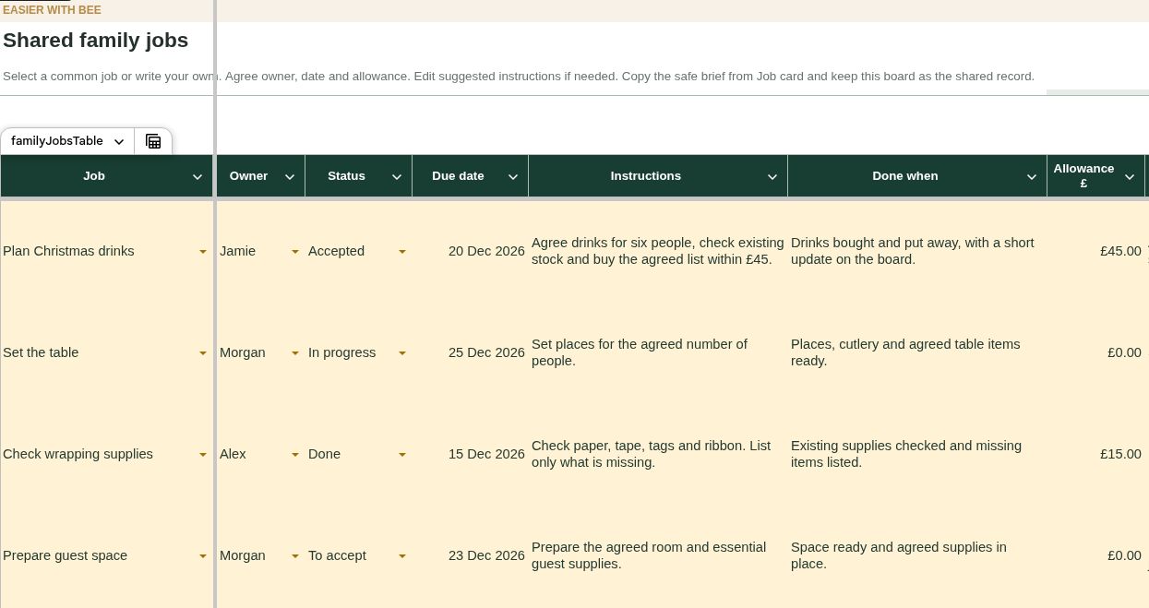Image resolution: width=1149 pixels, height=608 pixels.
Task: Select the Owner column header
Action: [x=260, y=176]
